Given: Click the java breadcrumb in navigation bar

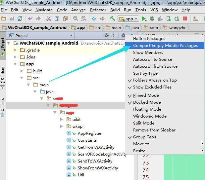Looking at the screenshot, I should pos(132,28).
